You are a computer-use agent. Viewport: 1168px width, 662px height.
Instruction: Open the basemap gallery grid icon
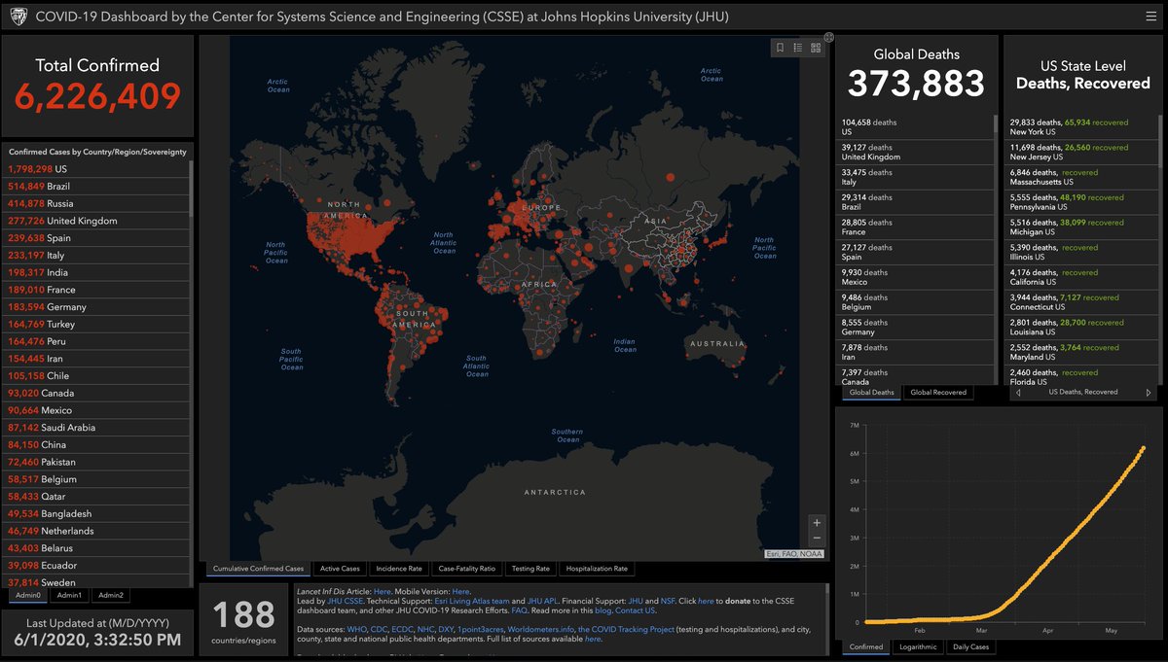[816, 47]
